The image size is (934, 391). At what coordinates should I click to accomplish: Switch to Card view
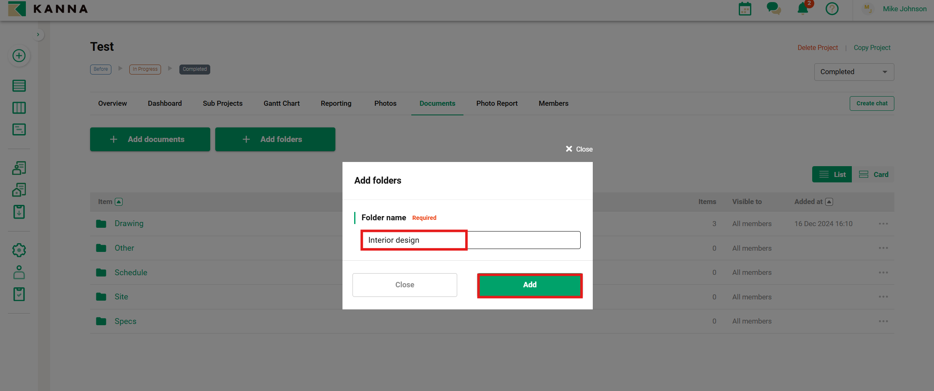[x=874, y=174]
